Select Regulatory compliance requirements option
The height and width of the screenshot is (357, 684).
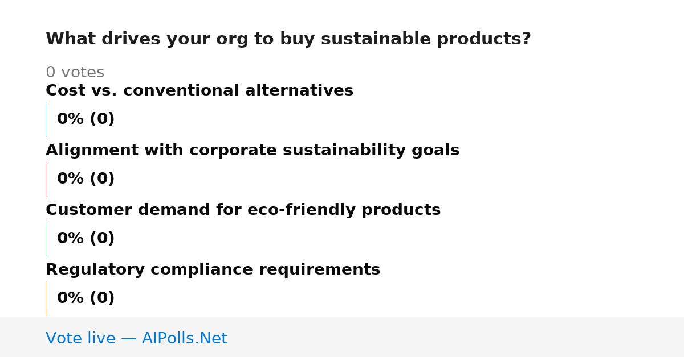(x=213, y=270)
